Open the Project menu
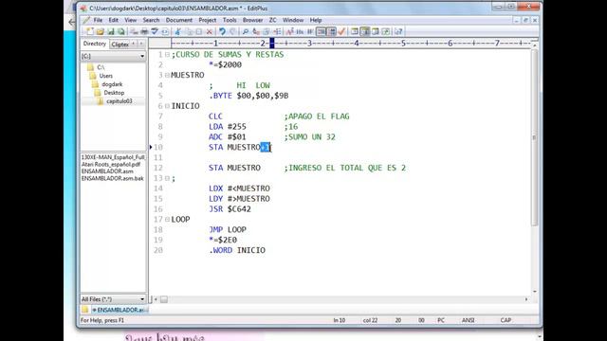Image resolution: width=607 pixels, height=341 pixels. (208, 20)
